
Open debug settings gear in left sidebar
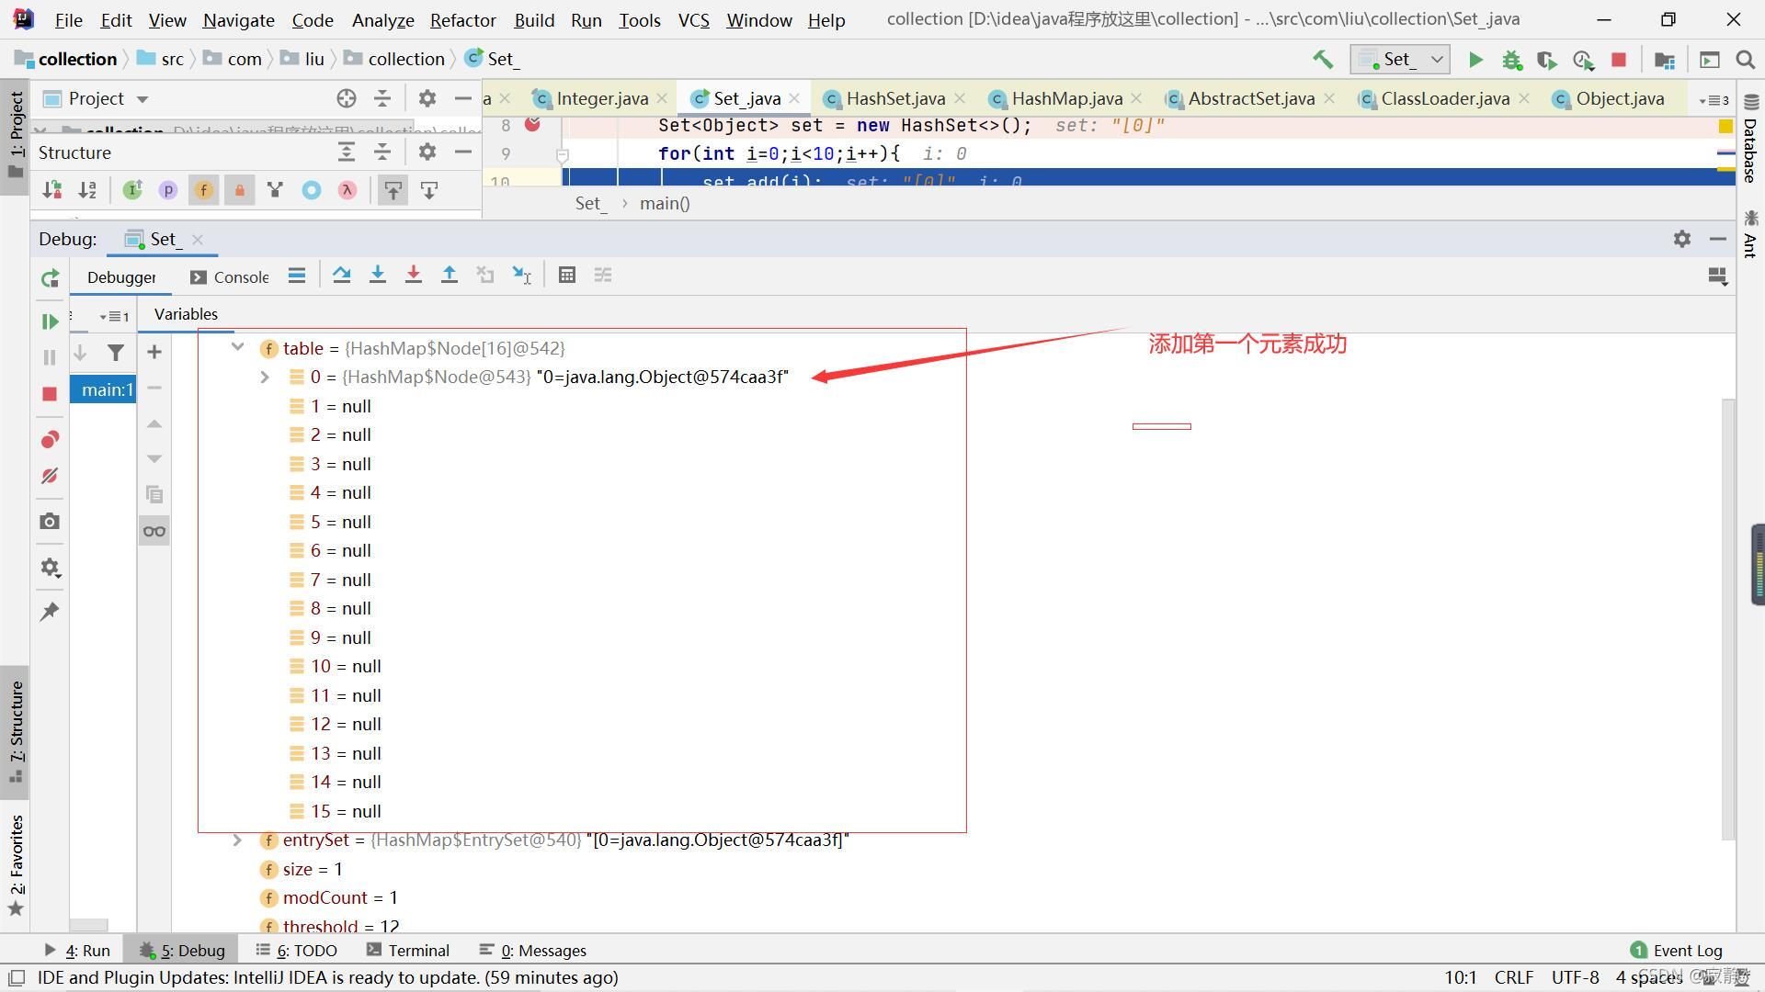tap(50, 568)
